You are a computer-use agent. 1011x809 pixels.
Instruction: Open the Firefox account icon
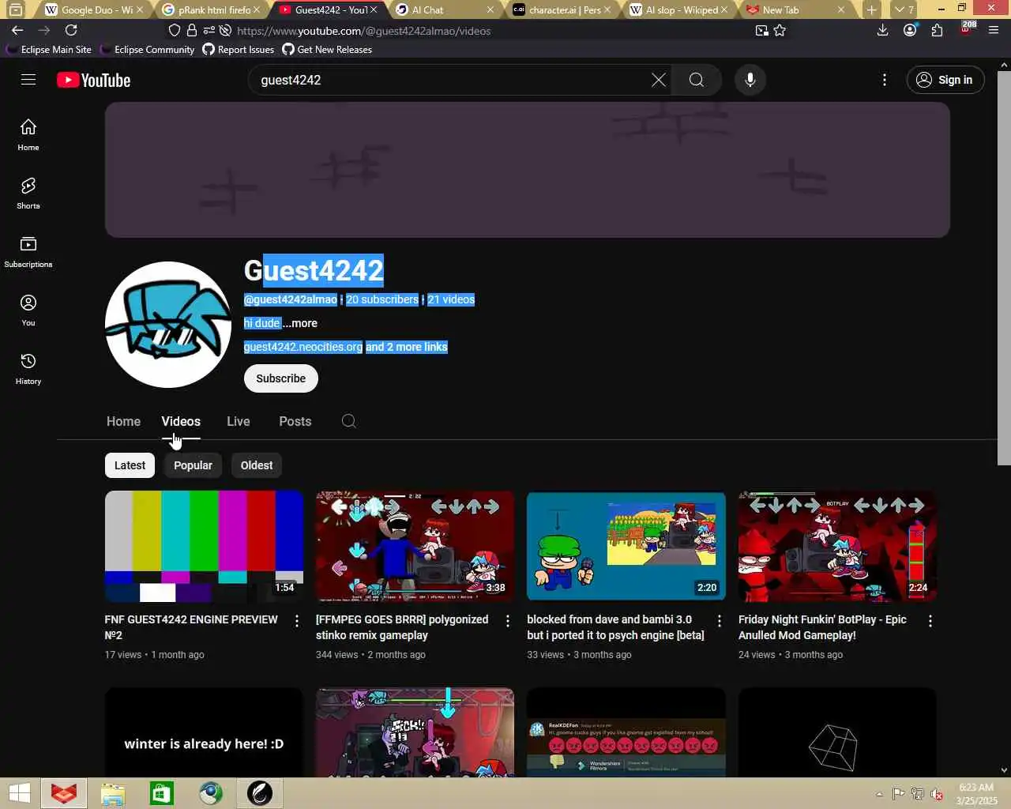coord(910,30)
